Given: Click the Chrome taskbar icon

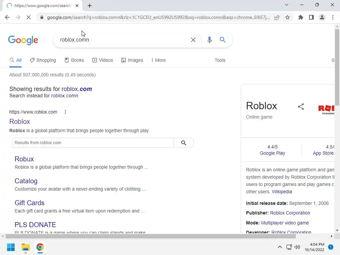Looking at the screenshot, I should pos(40,247).
